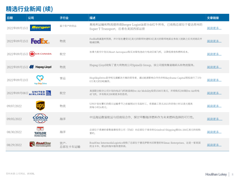This screenshot has height=177, width=236.
Task: Click the HopSkipDrive heart logo
Action: point(40,80)
